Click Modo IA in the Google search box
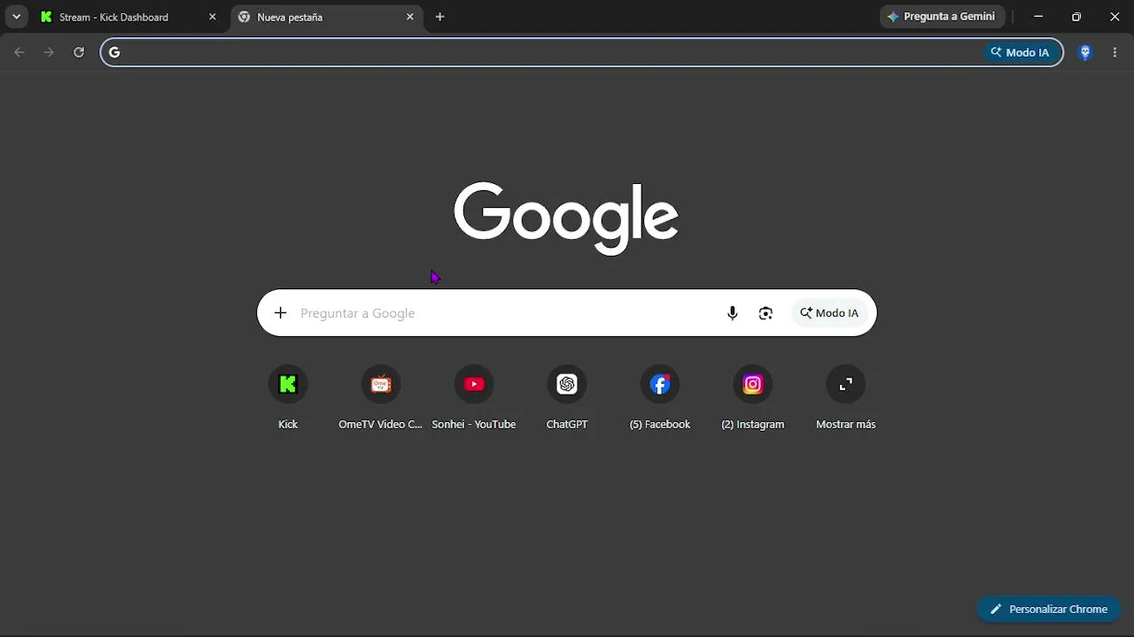The height and width of the screenshot is (637, 1134). (829, 313)
